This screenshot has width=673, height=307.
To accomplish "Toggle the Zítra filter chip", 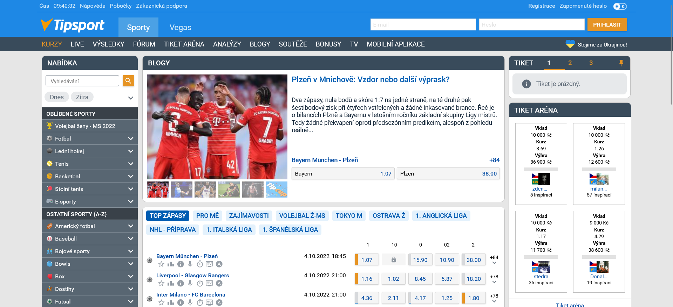I will [x=82, y=97].
